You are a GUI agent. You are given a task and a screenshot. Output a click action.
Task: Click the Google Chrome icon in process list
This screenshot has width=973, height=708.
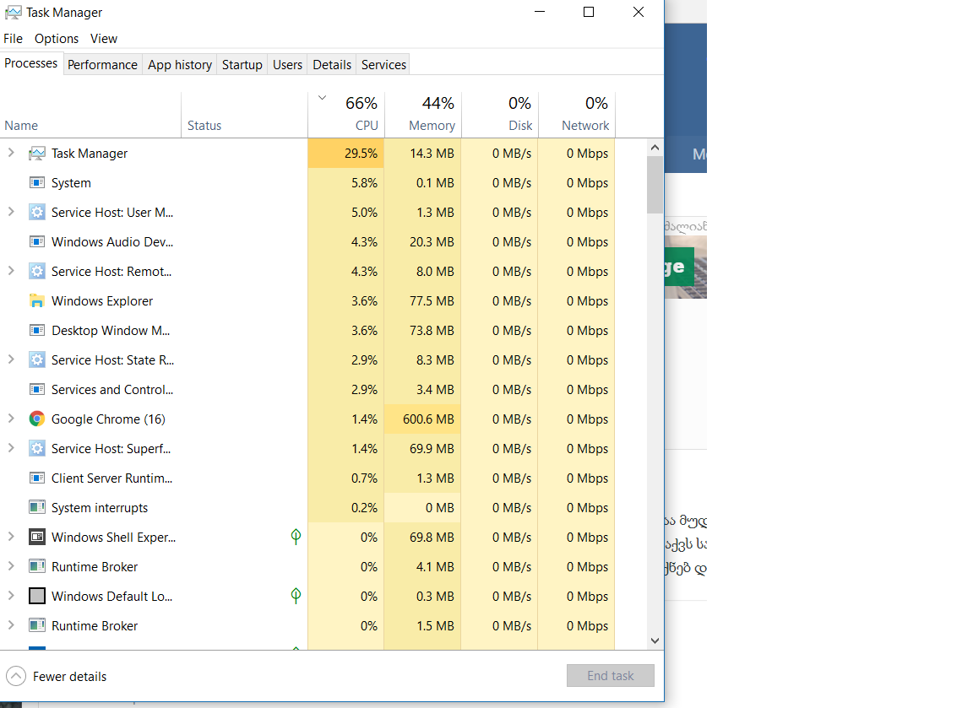point(36,419)
